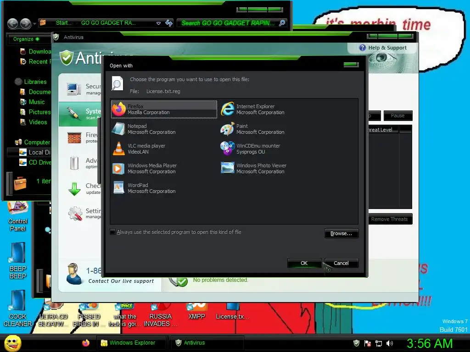Click Explorer forward navigation arrow
This screenshot has height=352, width=470.
[26, 23]
